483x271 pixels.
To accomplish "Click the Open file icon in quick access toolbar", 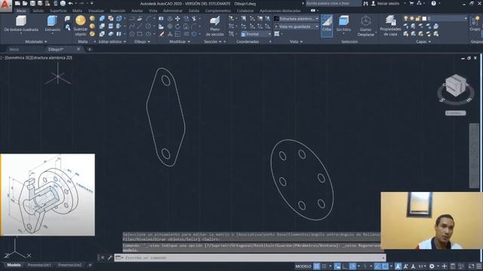I will [25, 3].
